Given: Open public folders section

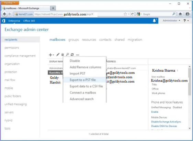Looking at the screenshot, I should click(x=13, y=96).
